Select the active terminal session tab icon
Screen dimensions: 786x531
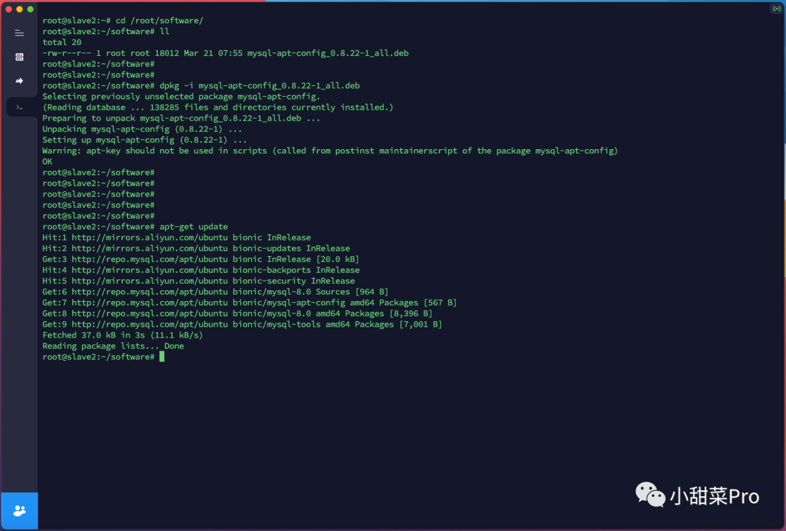coord(20,107)
